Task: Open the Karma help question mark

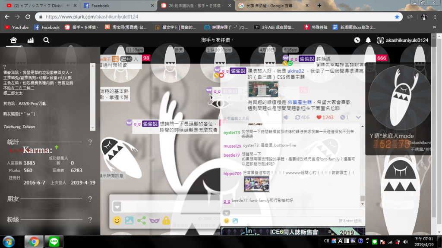Action: point(90,142)
